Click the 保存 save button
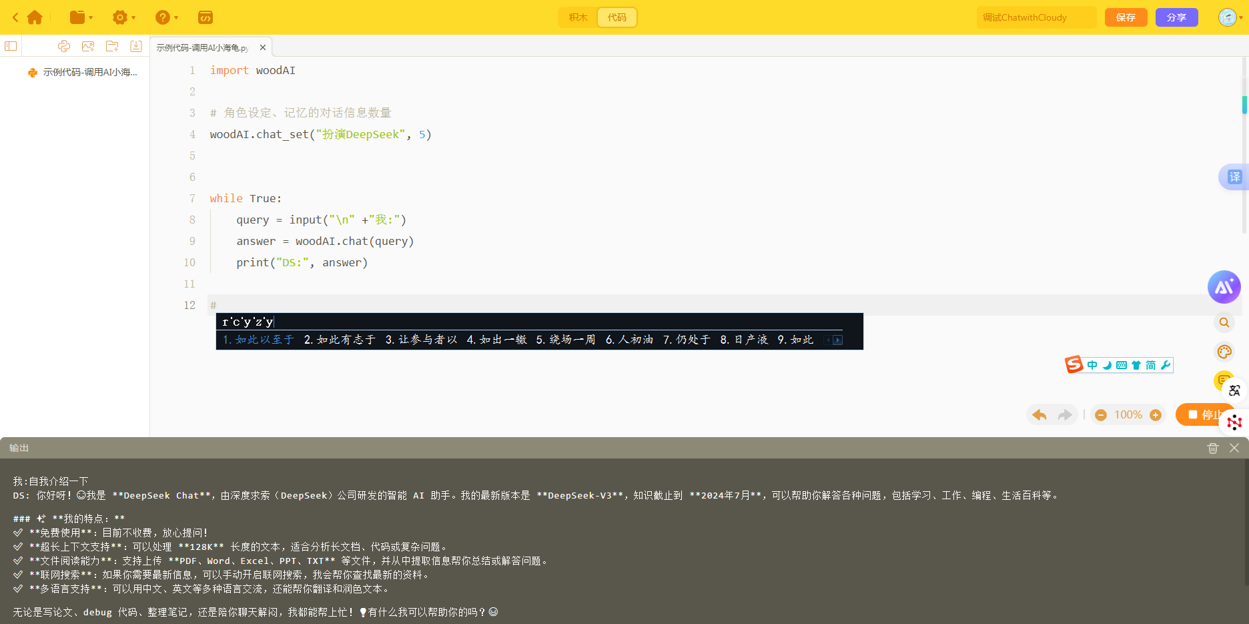This screenshot has width=1249, height=624. [x=1126, y=17]
